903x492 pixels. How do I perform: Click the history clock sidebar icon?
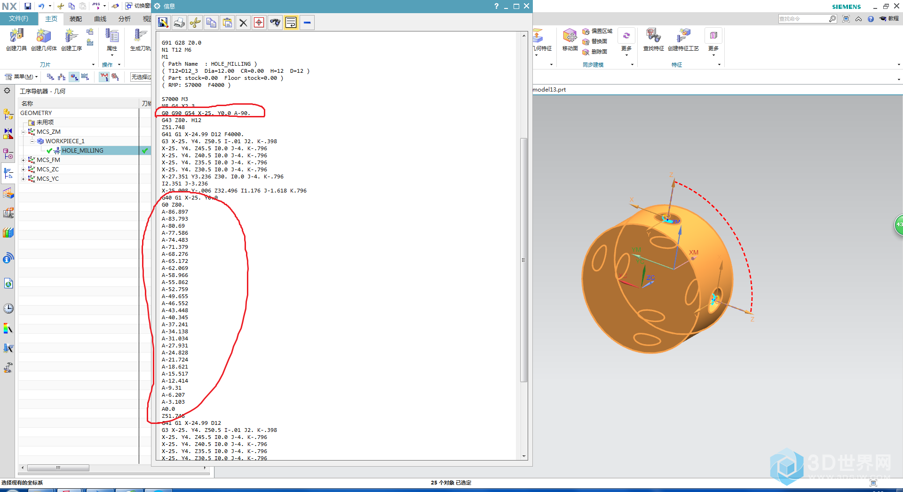click(x=8, y=308)
